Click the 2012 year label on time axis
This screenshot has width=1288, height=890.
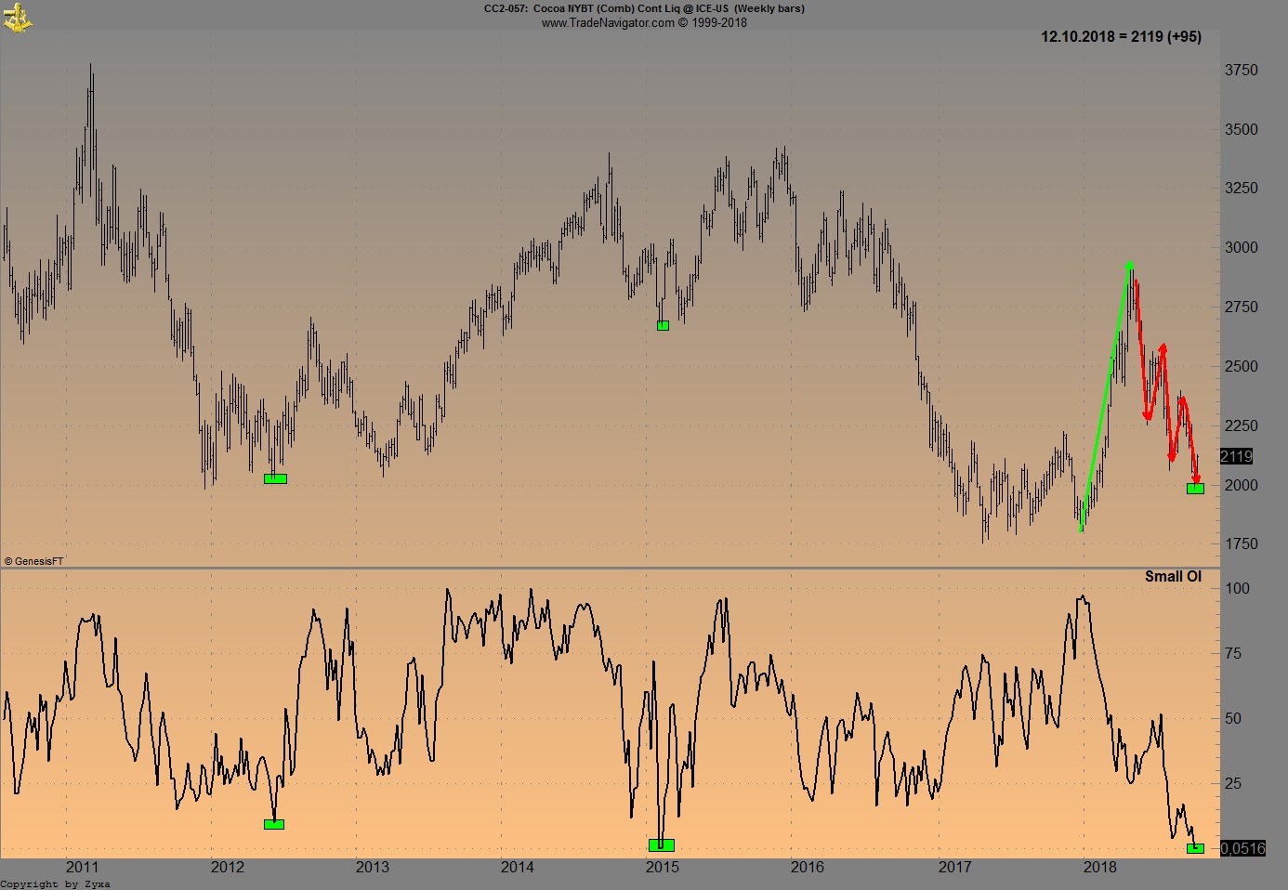pos(228,867)
